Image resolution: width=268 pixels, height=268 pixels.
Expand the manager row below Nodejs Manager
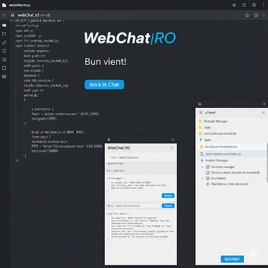click(x=203, y=167)
